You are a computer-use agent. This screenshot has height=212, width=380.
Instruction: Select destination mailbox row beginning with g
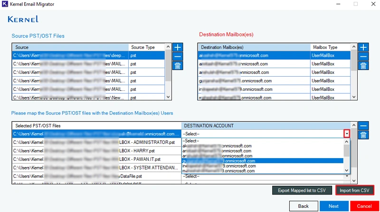click(275, 80)
